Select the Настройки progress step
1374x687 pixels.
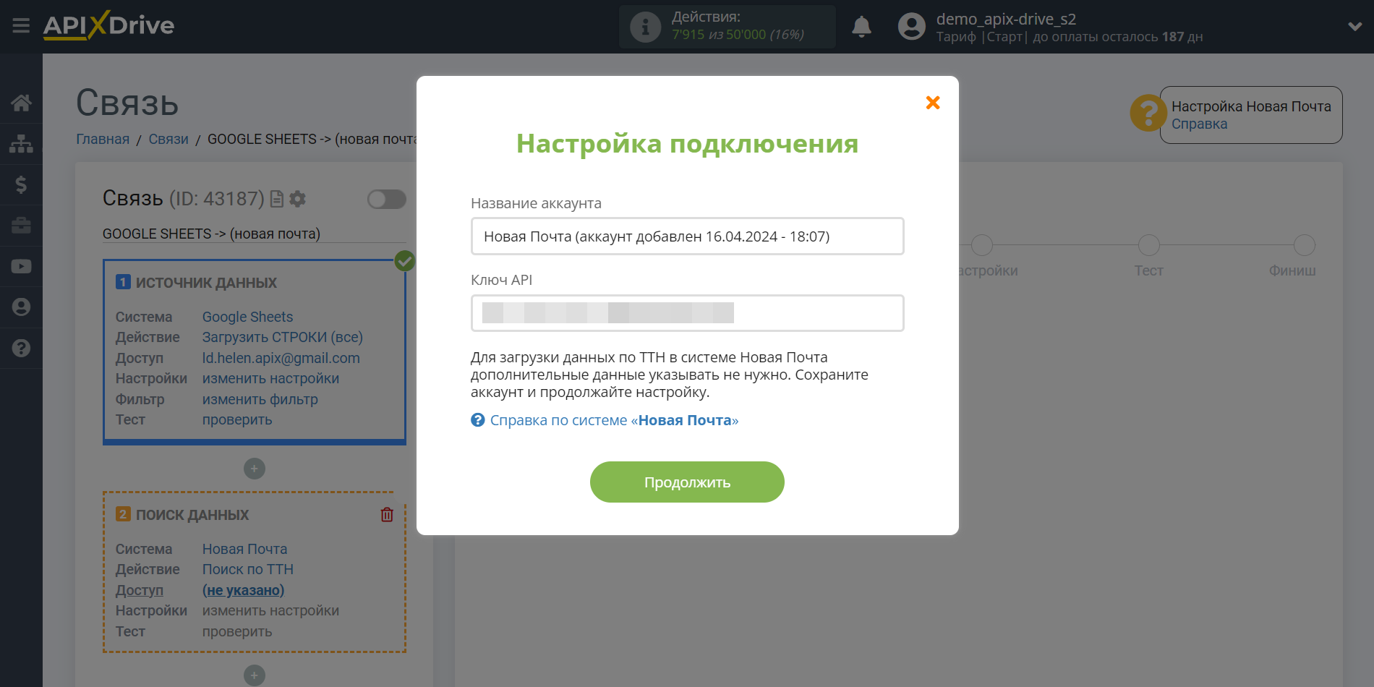pyautogui.click(x=981, y=245)
